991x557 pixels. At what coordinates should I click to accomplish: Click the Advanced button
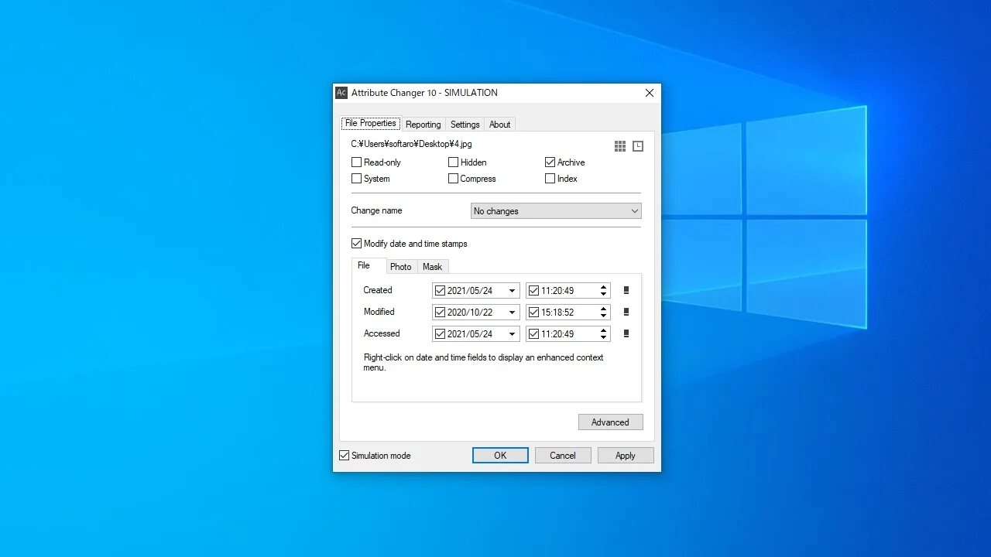610,422
